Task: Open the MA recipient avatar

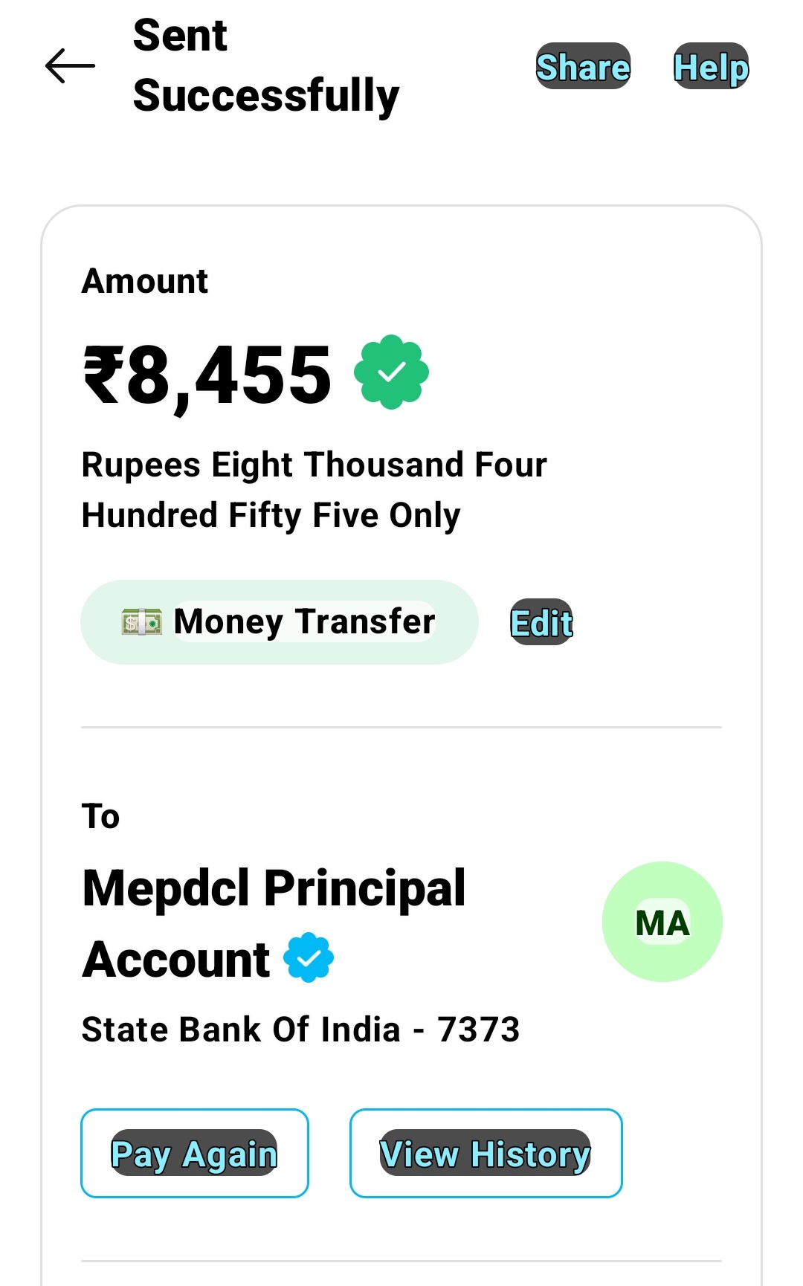Action: coord(662,922)
